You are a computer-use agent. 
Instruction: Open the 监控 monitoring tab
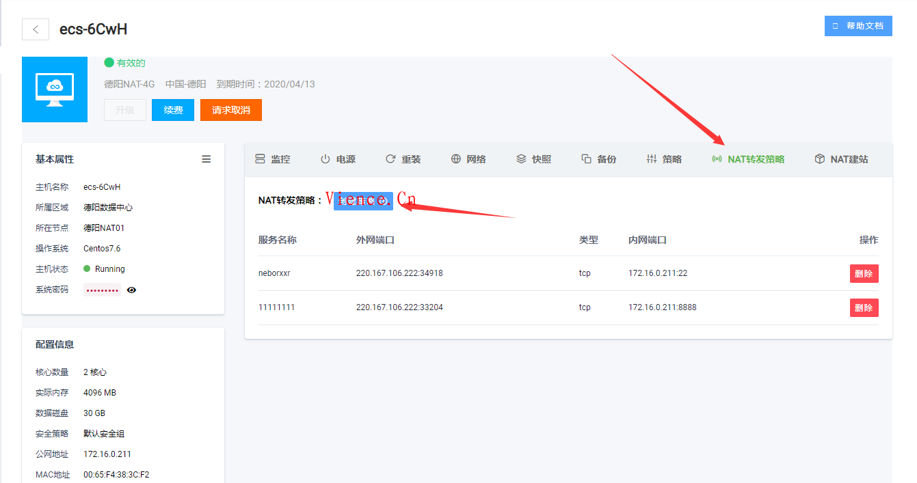tap(272, 159)
